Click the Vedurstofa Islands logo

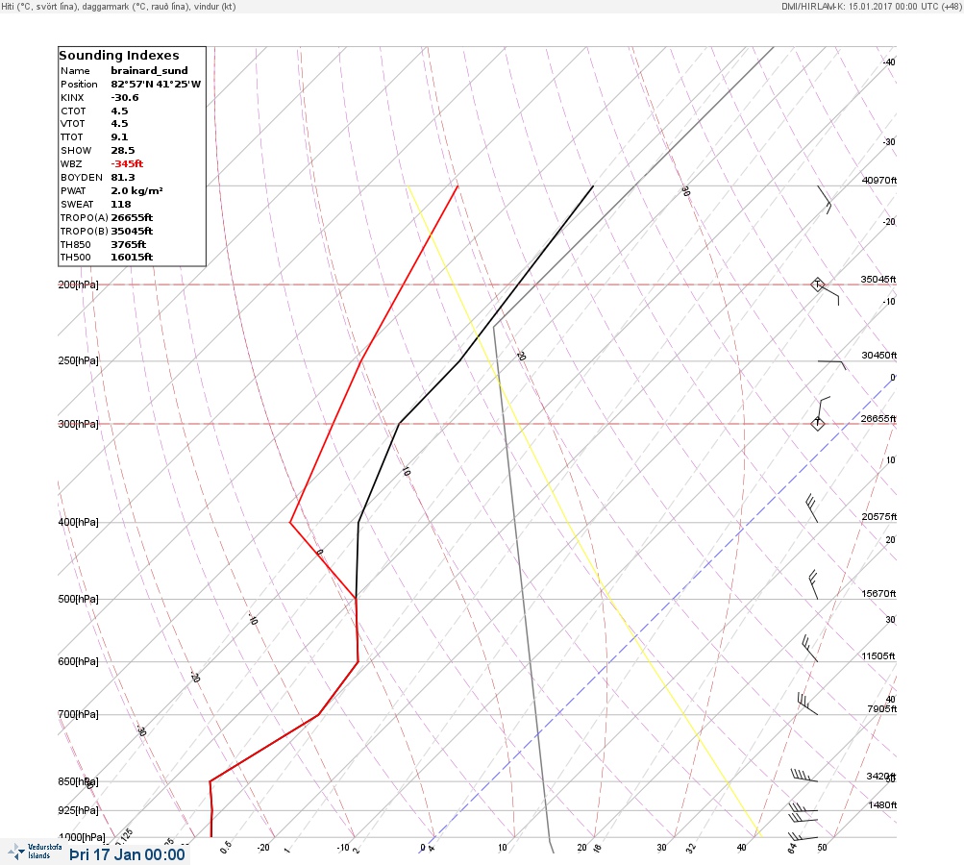[35, 852]
